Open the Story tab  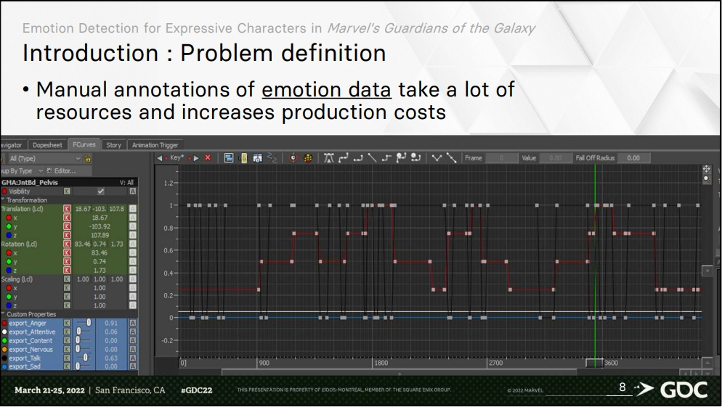click(113, 145)
